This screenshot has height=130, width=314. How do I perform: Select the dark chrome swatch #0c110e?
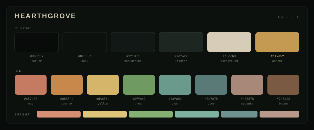[85, 42]
